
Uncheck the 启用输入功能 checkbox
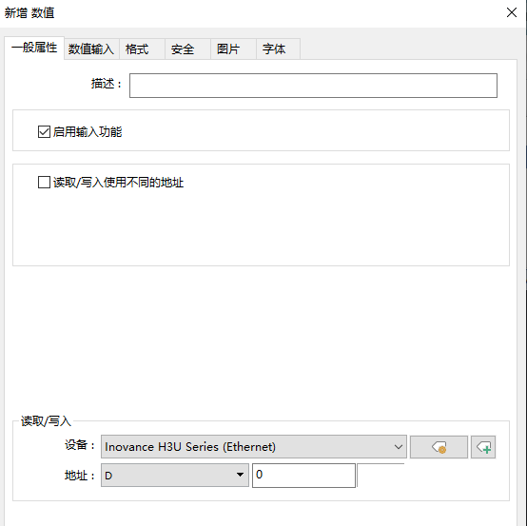(44, 132)
